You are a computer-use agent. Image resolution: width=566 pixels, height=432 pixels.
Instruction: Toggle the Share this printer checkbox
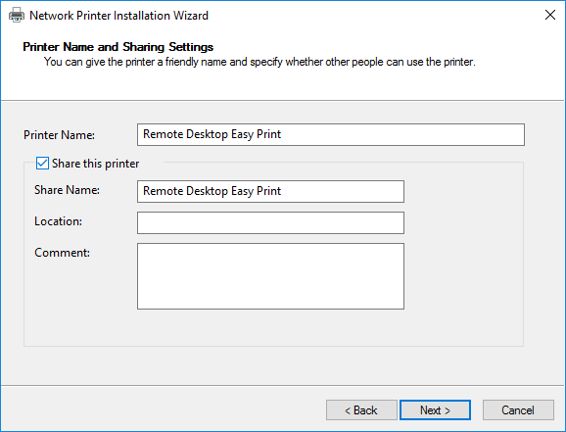tap(42, 164)
